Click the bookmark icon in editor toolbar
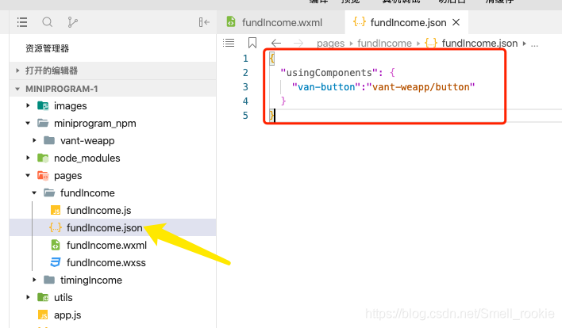The width and height of the screenshot is (562, 328). click(252, 43)
